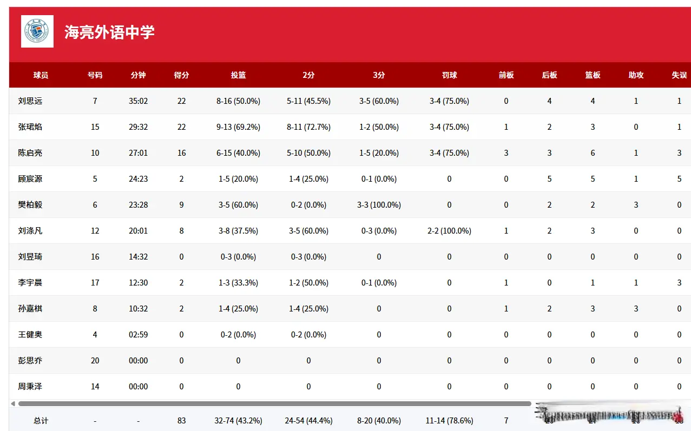Sort the table by the 助攻 column header
This screenshot has height=431, width=691.
[x=635, y=75]
